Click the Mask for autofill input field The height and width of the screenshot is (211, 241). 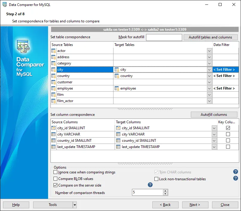(x=164, y=37)
